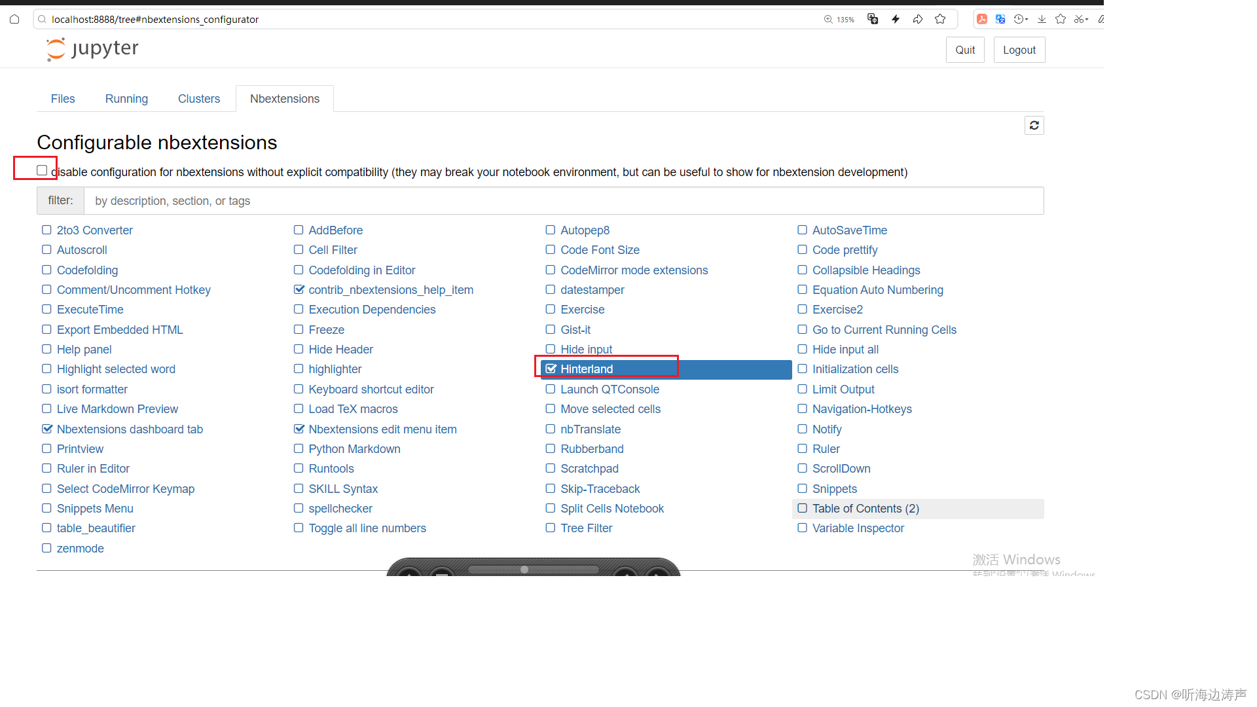Select the Split Cells Notebook link
Viewport: 1257px width, 707px height.
612,509
